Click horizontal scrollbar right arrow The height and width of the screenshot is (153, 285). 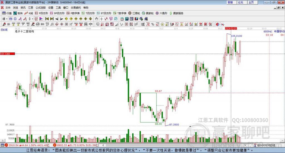(x=245, y=145)
